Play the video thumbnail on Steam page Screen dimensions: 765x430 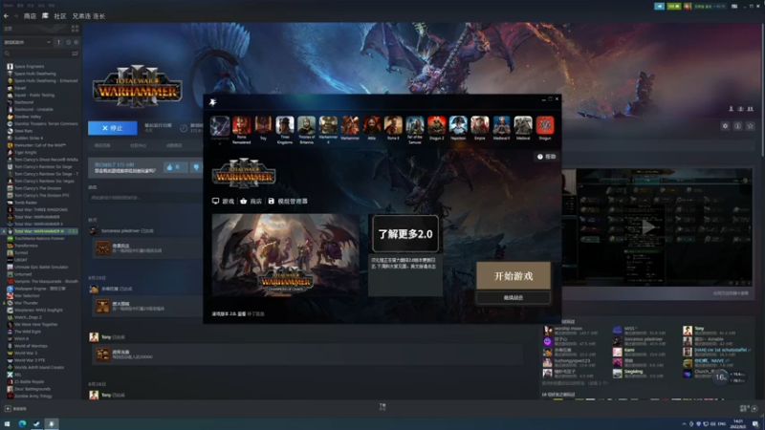pos(648,226)
